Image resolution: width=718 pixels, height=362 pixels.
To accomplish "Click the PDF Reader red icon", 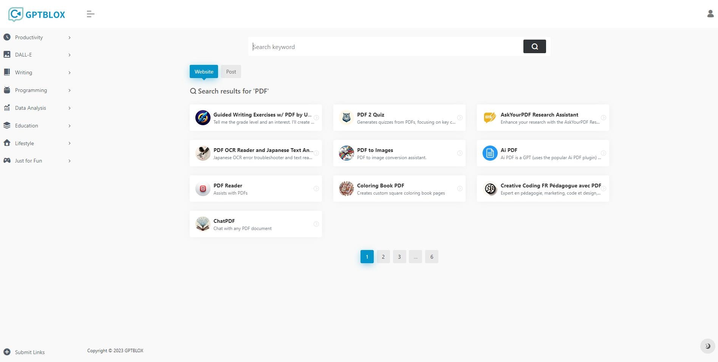I will tap(203, 189).
